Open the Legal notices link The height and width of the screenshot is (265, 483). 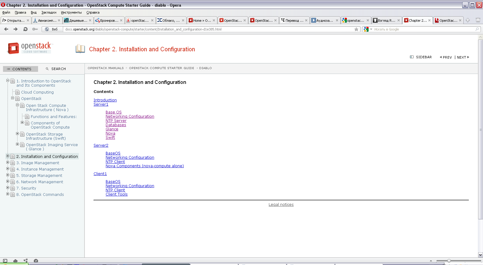tap(281, 204)
